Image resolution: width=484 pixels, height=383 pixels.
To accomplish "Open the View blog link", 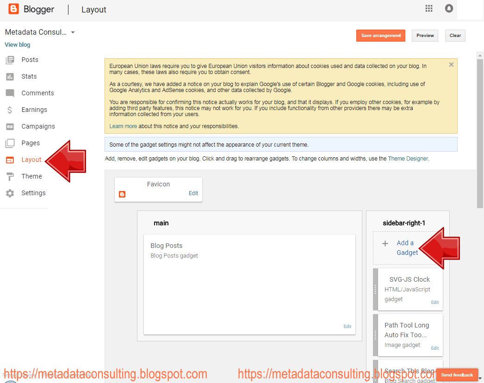I will click(x=18, y=45).
